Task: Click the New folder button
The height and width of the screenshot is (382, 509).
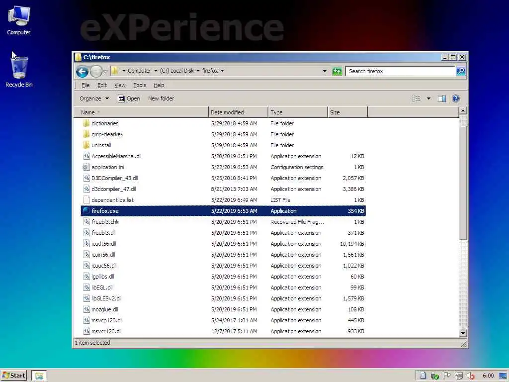Action: point(161,98)
